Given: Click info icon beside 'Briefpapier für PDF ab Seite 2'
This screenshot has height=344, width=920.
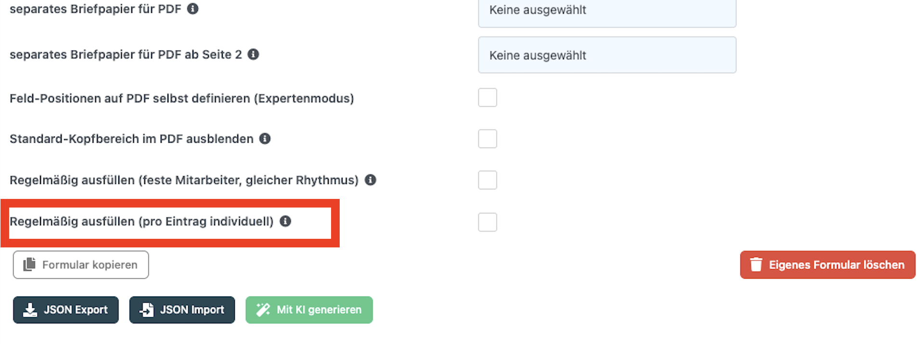Looking at the screenshot, I should 253,54.
